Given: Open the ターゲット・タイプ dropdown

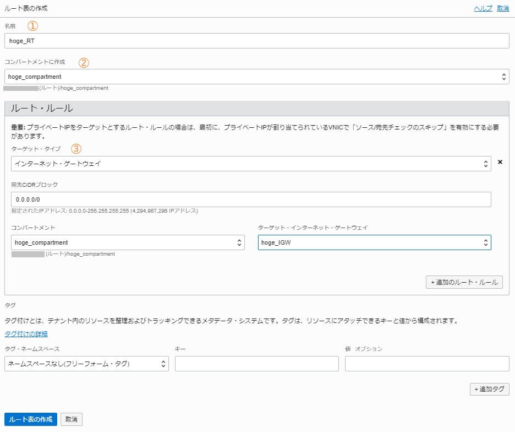Looking at the screenshot, I should coord(251,164).
